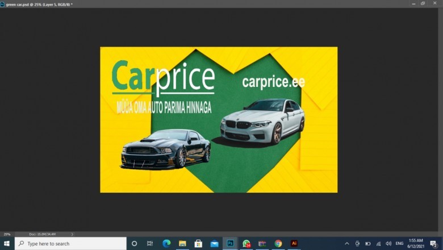Open the Mail app in the taskbar
Image resolution: width=443 pixels, height=250 pixels.
coord(214,243)
